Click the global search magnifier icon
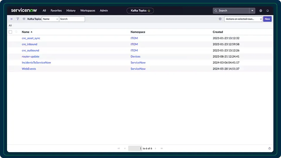This screenshot has height=158, width=281. click(x=216, y=11)
